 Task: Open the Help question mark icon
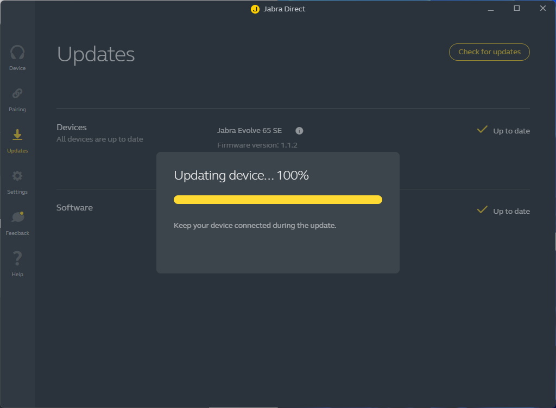17,258
